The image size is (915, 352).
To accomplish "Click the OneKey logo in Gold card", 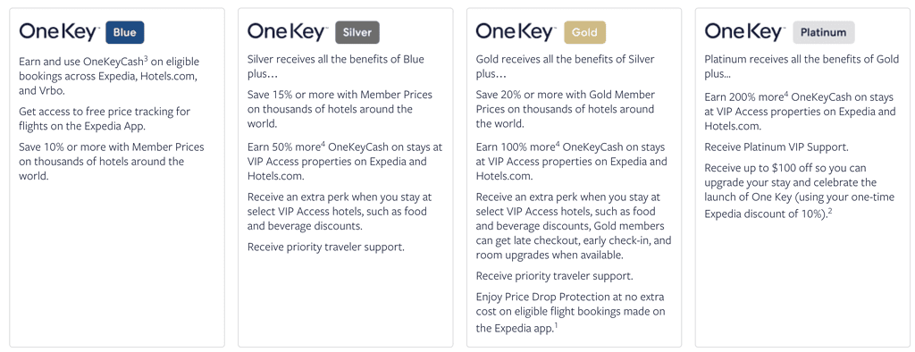I will 517,33.
